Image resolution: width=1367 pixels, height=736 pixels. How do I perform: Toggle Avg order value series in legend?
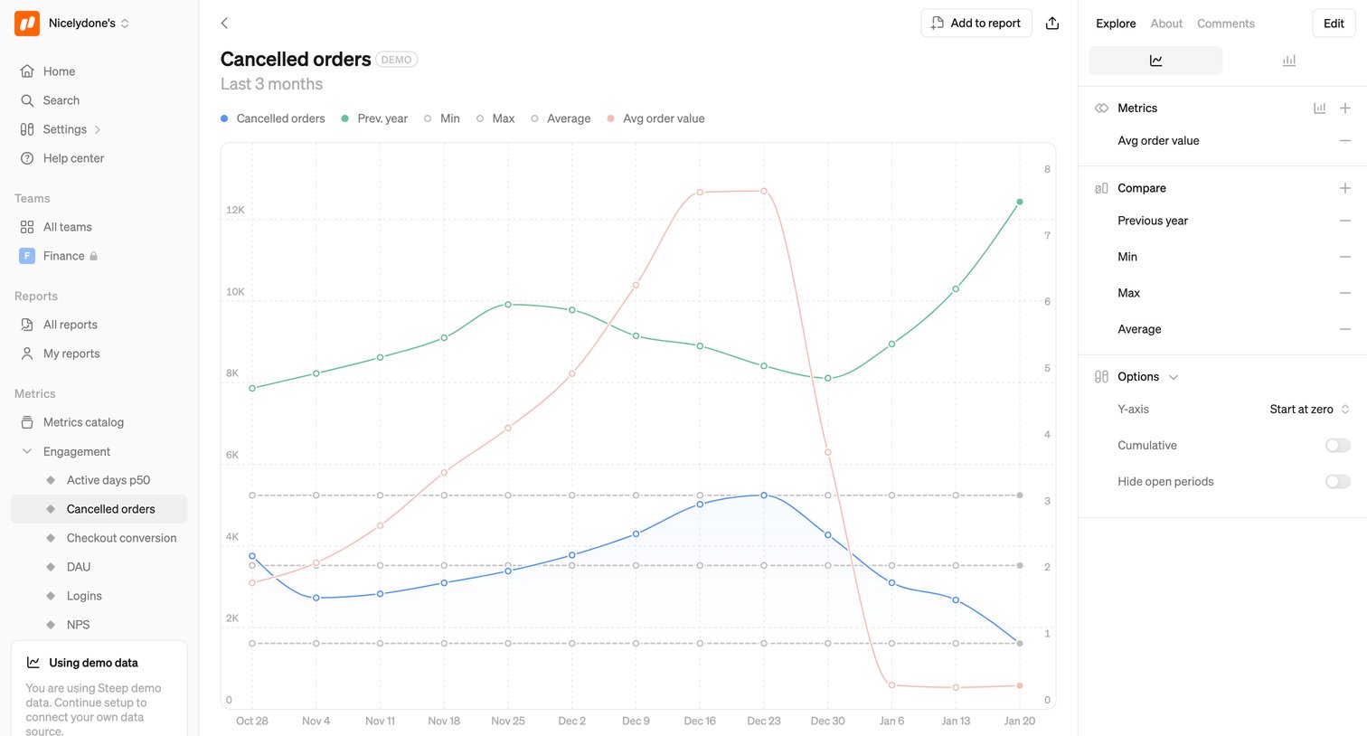point(655,118)
